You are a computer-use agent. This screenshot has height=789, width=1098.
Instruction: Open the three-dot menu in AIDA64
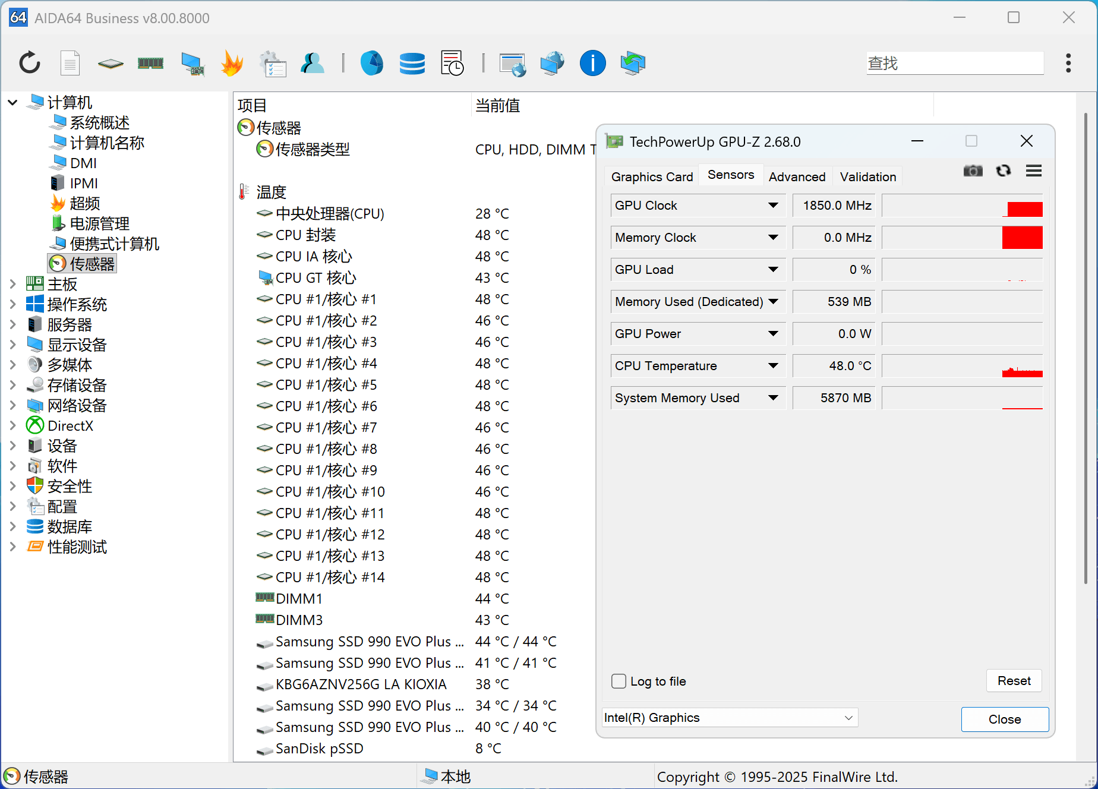tap(1068, 63)
